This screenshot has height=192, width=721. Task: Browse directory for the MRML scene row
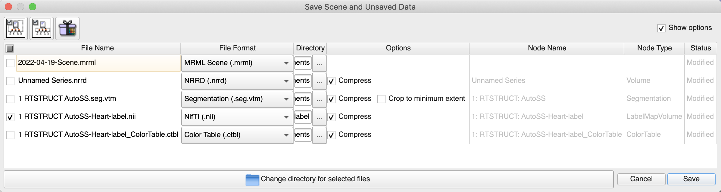(x=319, y=63)
